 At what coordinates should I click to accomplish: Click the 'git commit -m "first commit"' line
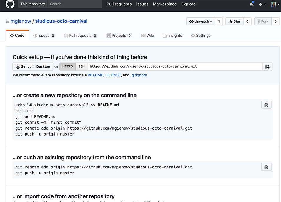pos(48,123)
